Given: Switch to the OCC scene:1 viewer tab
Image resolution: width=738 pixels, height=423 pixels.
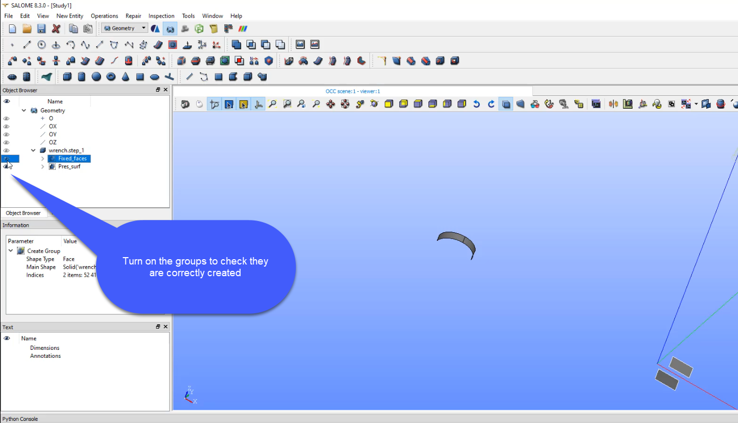Looking at the screenshot, I should coord(352,91).
